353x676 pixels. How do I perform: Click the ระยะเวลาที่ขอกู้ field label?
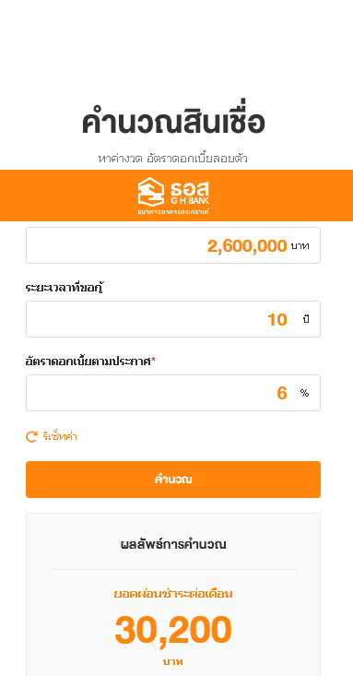(x=65, y=288)
